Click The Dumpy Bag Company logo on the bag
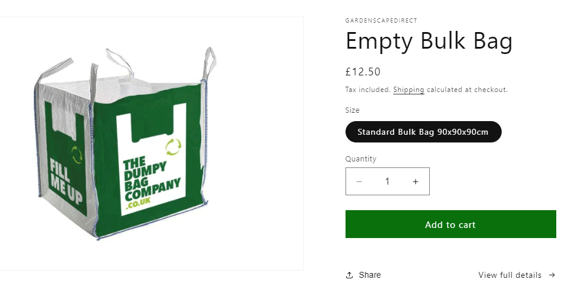This screenshot has height=298, width=564. point(150,180)
